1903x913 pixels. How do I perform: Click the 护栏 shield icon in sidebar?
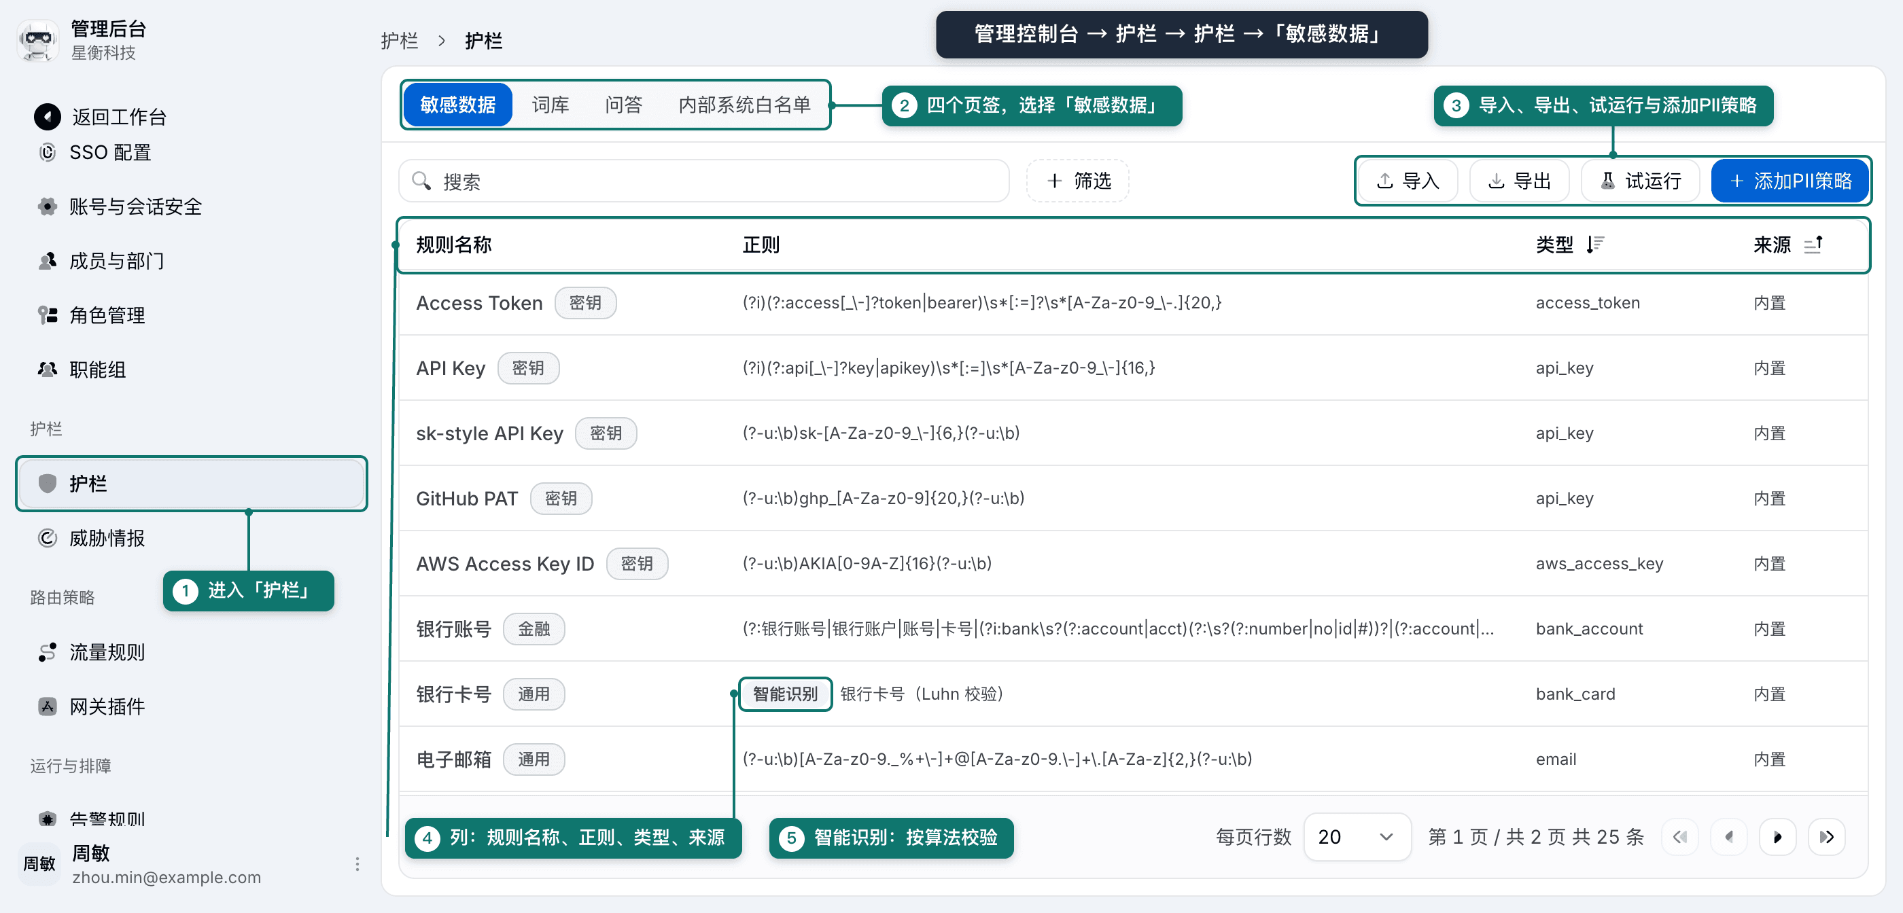48,484
